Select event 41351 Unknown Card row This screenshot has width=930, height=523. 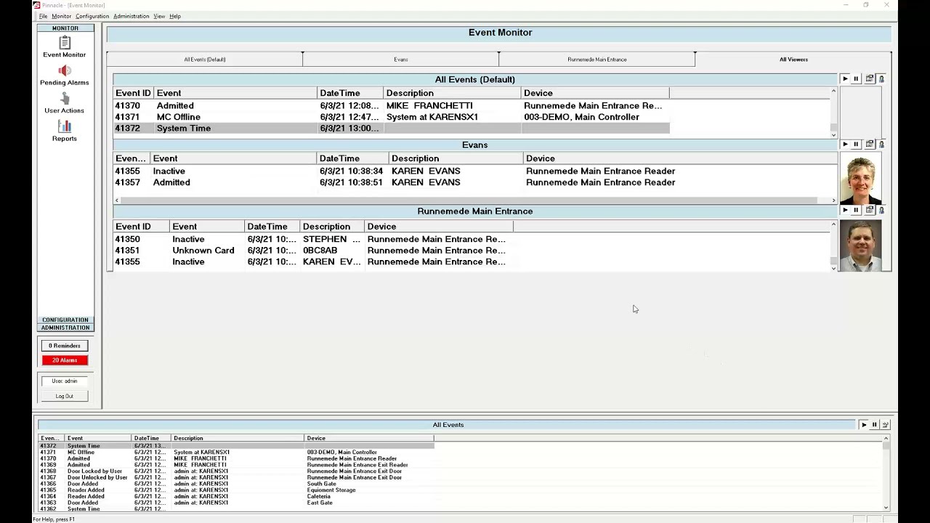pyautogui.click(x=314, y=251)
